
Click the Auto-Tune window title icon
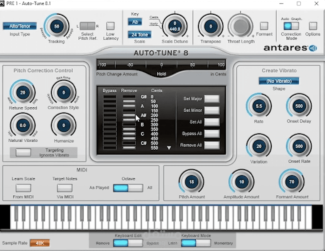[x=2, y=3]
